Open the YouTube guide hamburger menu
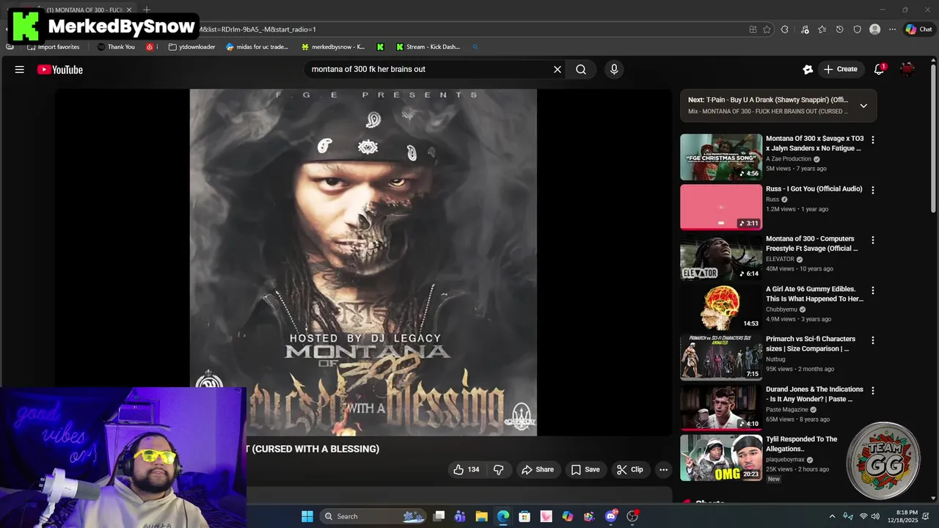 tap(20, 70)
